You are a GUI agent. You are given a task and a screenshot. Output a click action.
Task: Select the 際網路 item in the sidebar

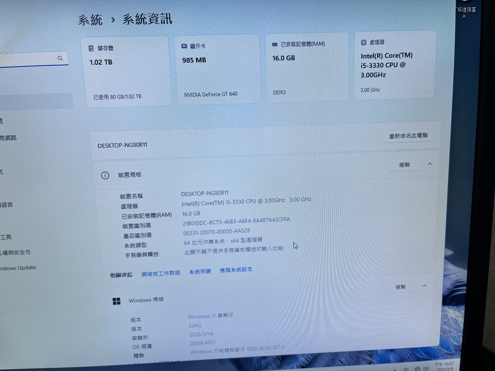point(8,138)
